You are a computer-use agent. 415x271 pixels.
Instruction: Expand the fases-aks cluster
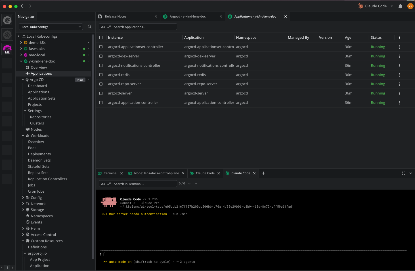pyautogui.click(x=21, y=49)
